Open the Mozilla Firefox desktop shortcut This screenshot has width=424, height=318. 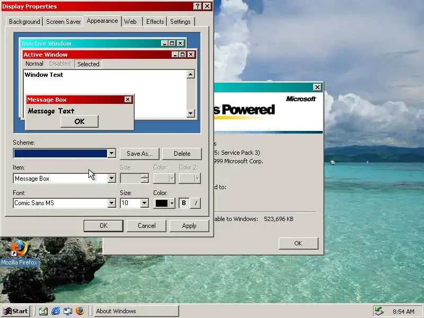click(x=19, y=251)
